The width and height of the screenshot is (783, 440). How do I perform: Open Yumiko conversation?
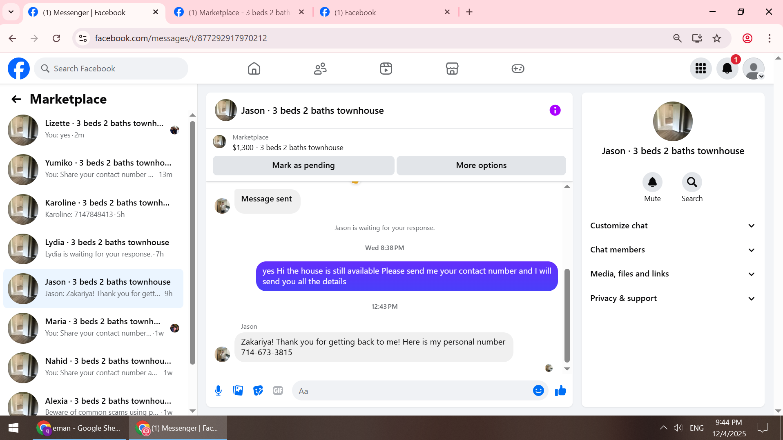94,170
